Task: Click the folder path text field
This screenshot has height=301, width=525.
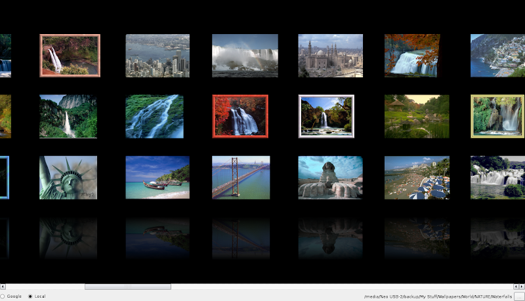Action: click(x=438, y=296)
